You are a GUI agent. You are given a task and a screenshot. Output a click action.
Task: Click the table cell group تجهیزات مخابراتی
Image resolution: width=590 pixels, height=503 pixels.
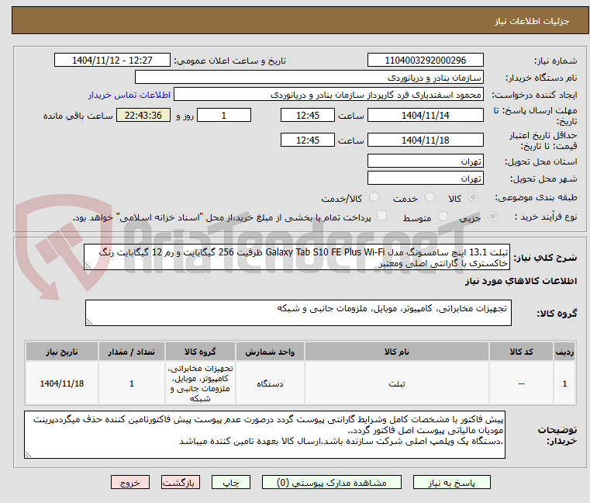[x=200, y=383]
